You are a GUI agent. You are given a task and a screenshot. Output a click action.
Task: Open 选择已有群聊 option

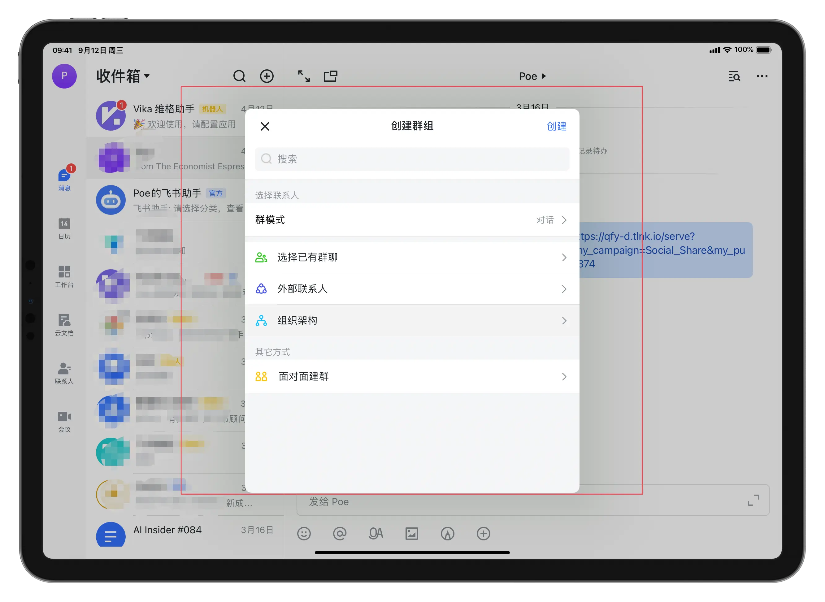point(412,257)
